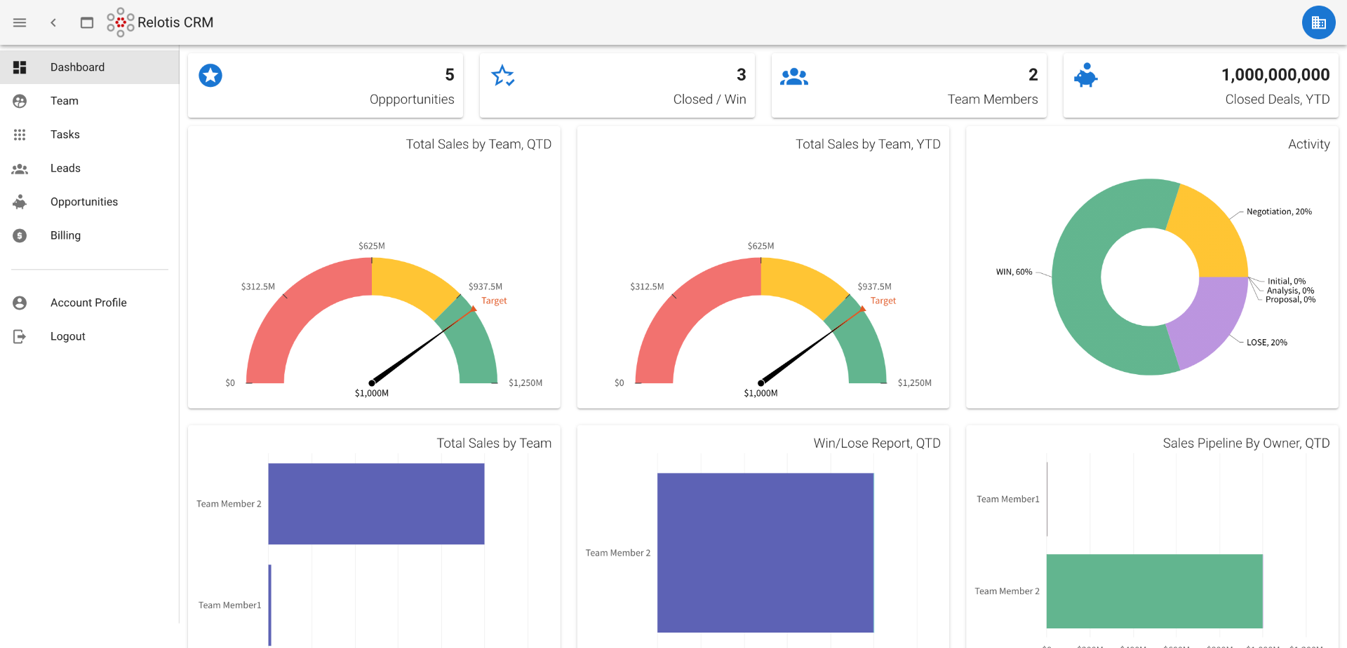Click the Team Members count card
The width and height of the screenshot is (1347, 648).
coord(909,85)
